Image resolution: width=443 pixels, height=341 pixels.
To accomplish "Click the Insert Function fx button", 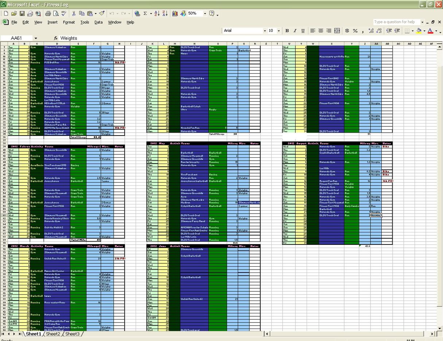I will click(x=56, y=38).
